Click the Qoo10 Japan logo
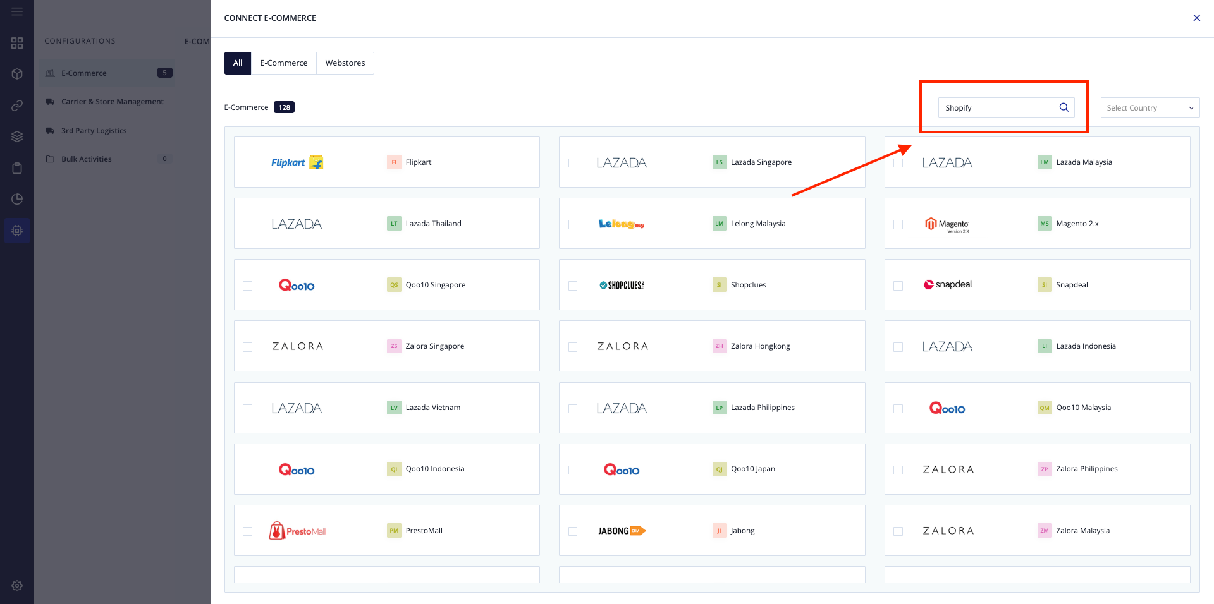Screen dimensions: 1214x604 coord(622,469)
